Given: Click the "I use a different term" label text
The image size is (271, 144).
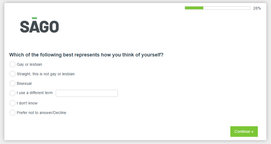Looking at the screenshot, I should click(x=35, y=93).
